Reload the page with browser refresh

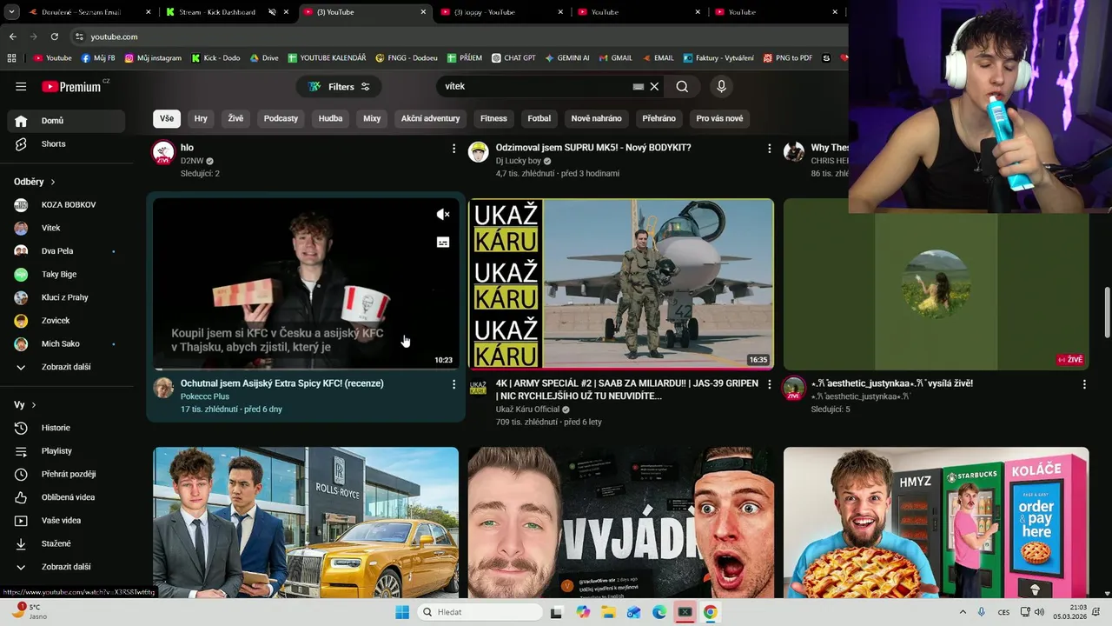pyautogui.click(x=55, y=37)
